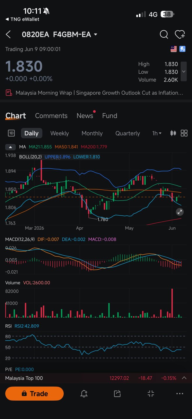Collapse the MA indicator with arrow toggle

10,147
